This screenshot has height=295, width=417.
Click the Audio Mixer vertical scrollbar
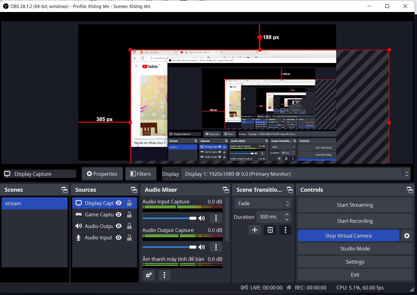[x=227, y=219]
